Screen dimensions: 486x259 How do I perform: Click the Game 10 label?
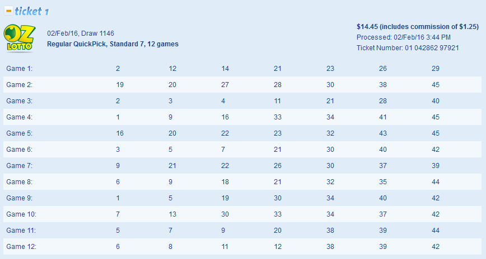[21, 214]
